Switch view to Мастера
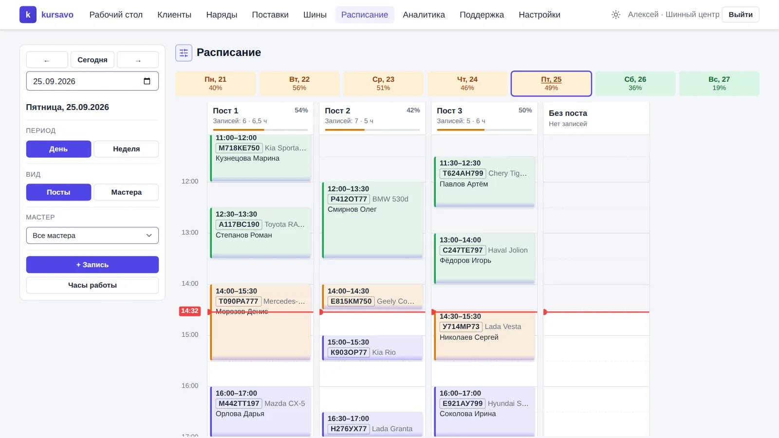Viewport: 779px width, 438px height. [126, 192]
